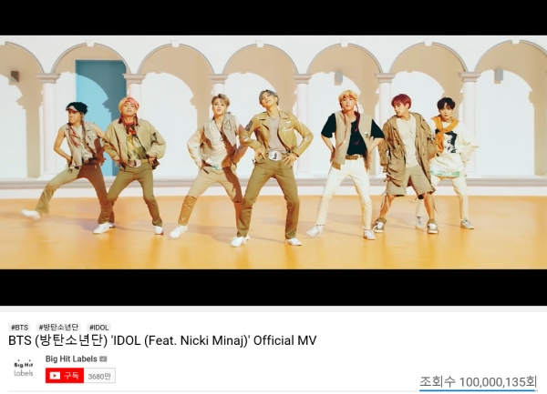Follow the #IDOL hashtag
This screenshot has height=394, width=547.
(x=98, y=328)
